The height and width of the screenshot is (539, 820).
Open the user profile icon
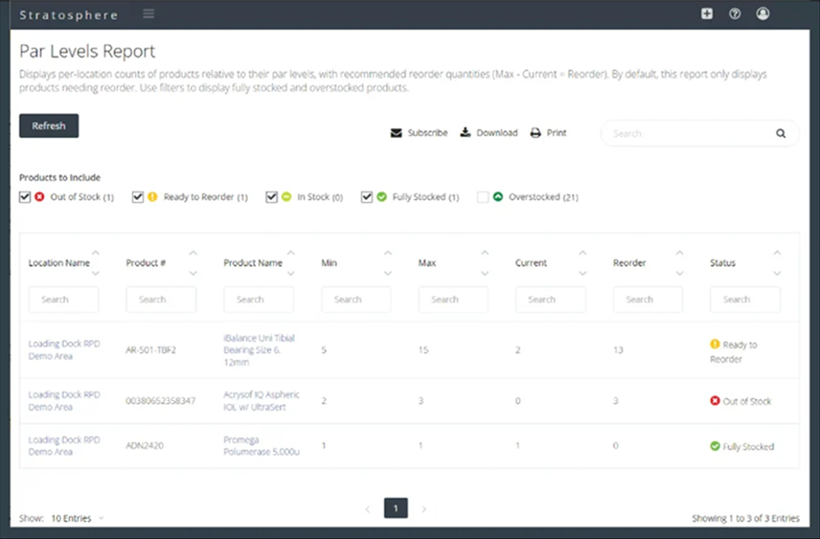click(x=763, y=14)
